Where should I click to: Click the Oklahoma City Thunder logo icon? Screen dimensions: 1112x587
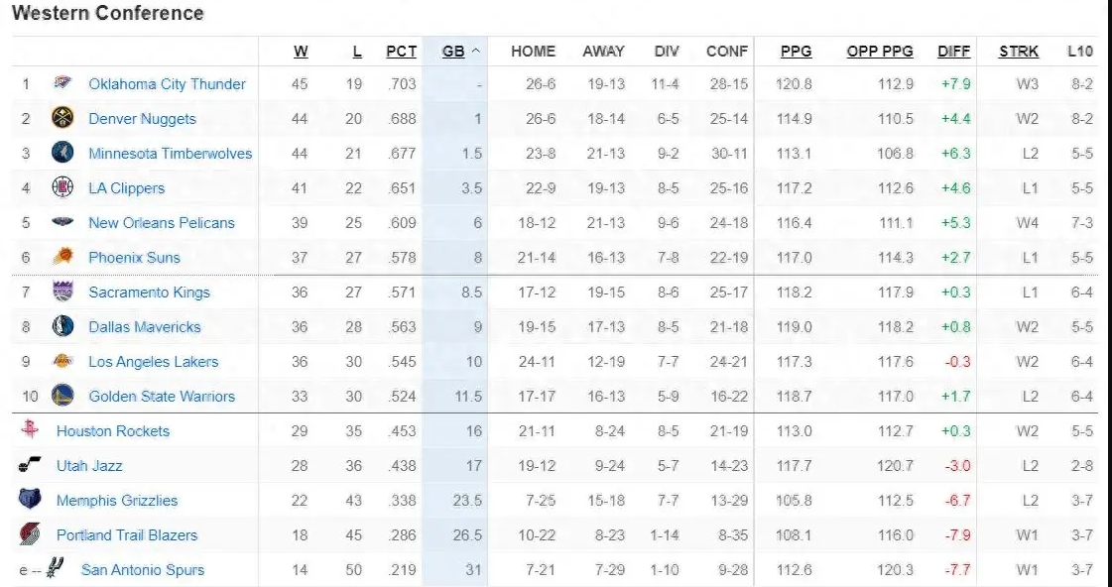[62, 84]
